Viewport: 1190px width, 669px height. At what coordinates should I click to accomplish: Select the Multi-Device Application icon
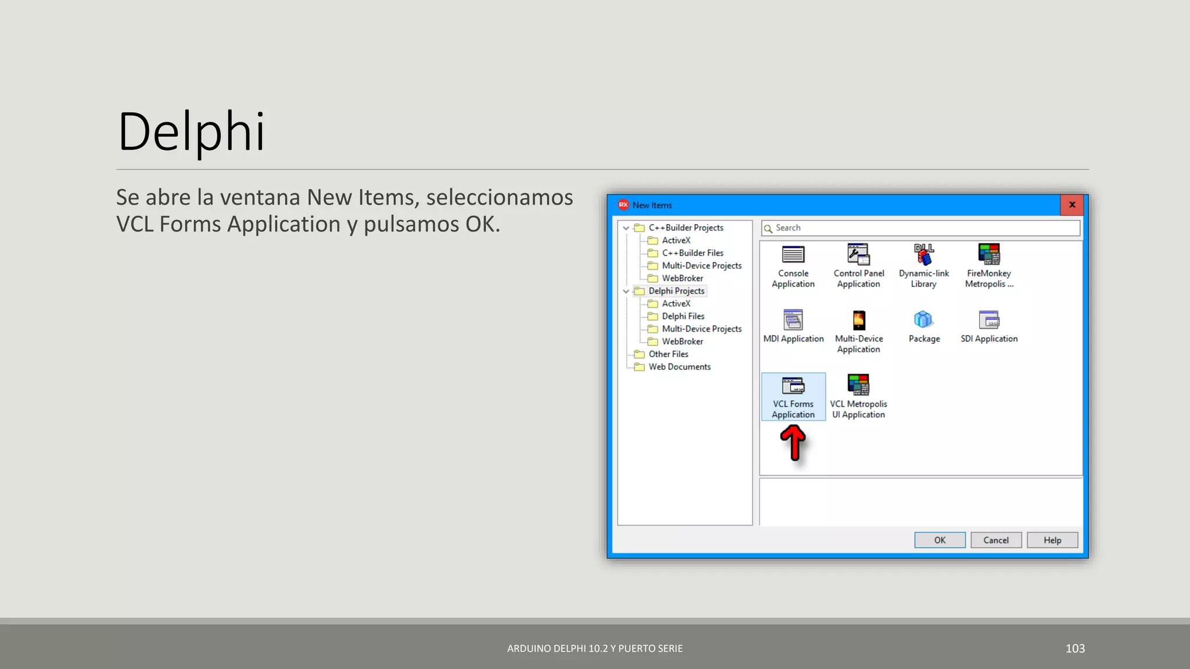(x=859, y=332)
